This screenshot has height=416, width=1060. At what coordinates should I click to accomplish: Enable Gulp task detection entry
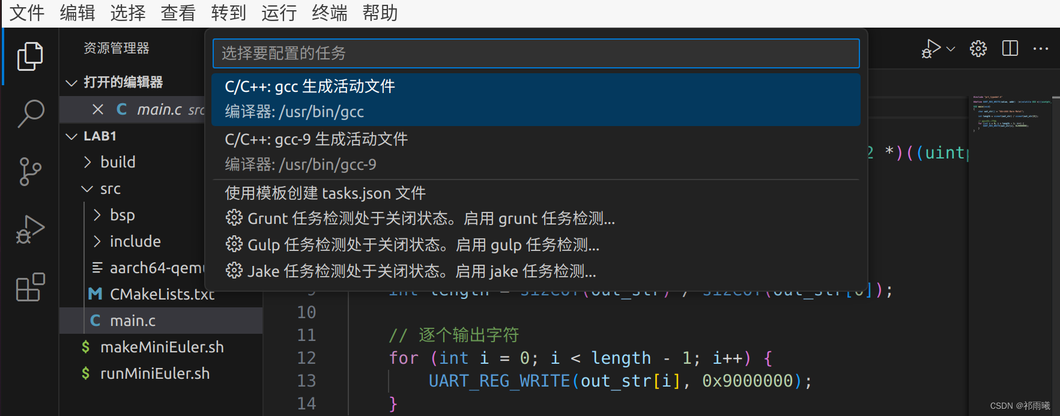[x=536, y=245]
